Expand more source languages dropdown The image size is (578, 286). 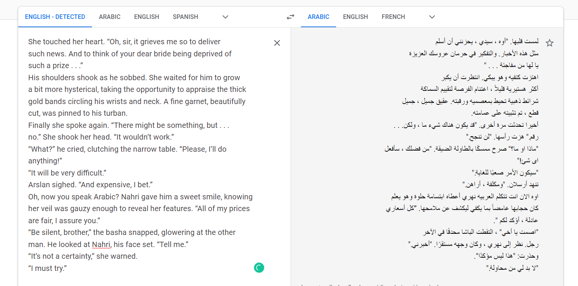[x=225, y=17]
